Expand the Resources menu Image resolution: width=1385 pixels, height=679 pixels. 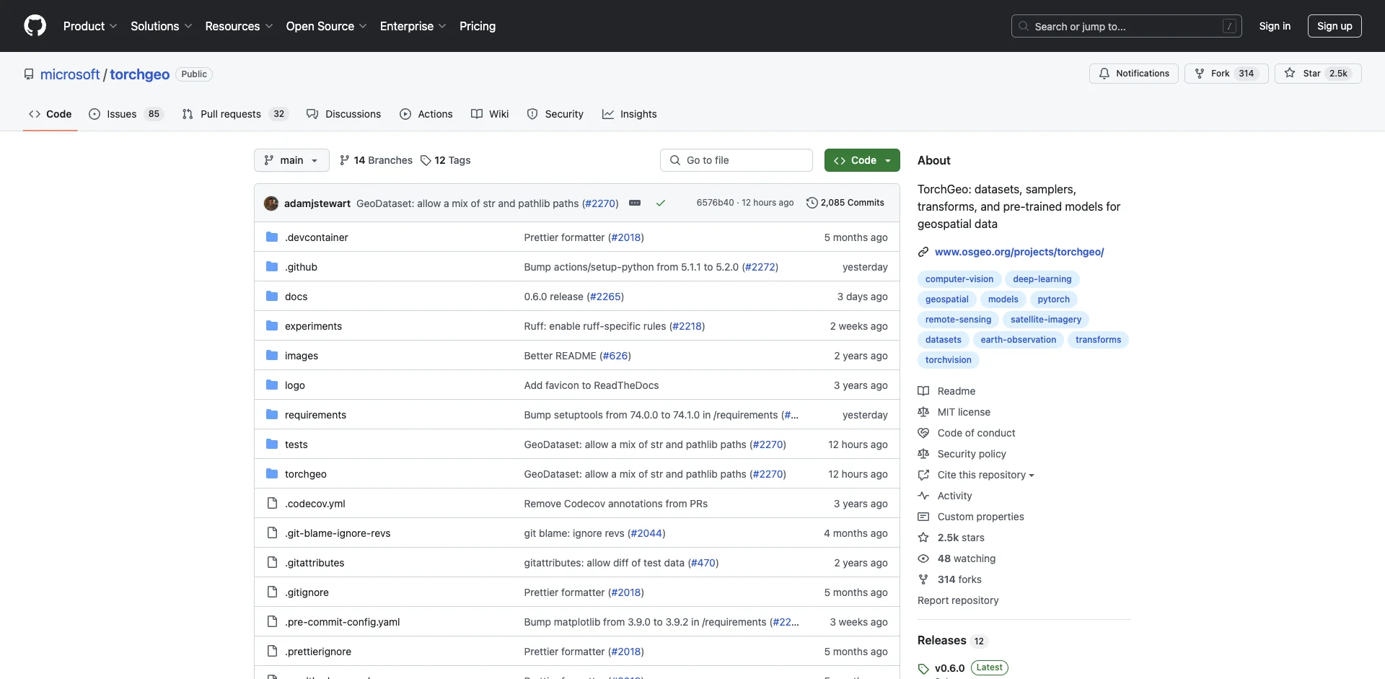239,26
